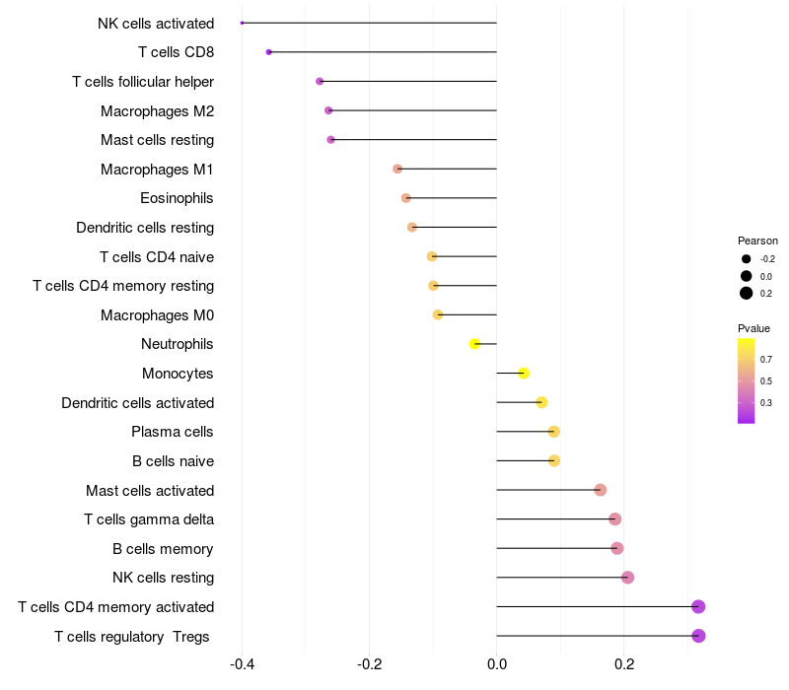Viewport: 789px width, 690px height.
Task: Select the Monocytes yellow dot
Action: [x=524, y=374]
